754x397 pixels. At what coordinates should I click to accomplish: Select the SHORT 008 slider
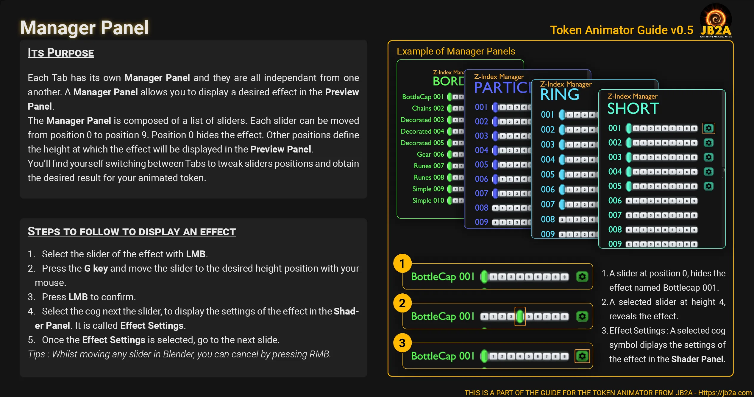click(661, 230)
